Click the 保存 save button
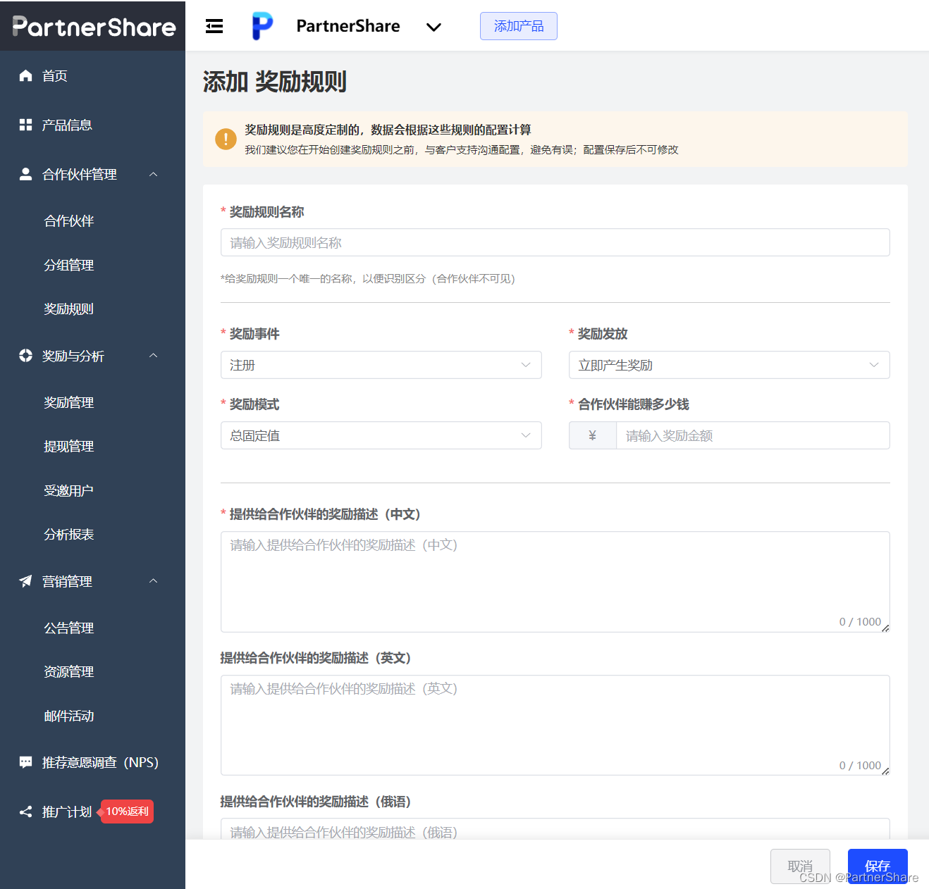This screenshot has height=889, width=929. click(x=877, y=866)
